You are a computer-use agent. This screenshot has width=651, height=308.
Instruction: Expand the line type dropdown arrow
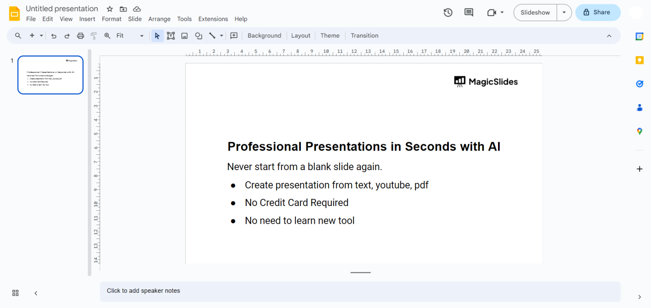coord(222,36)
